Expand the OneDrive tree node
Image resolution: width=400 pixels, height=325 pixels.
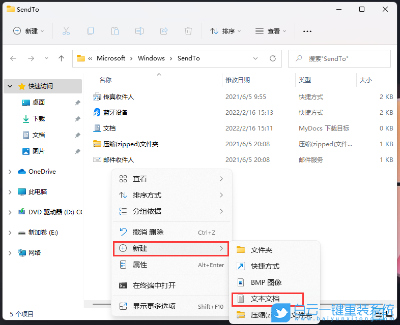pyautogui.click(x=10, y=172)
